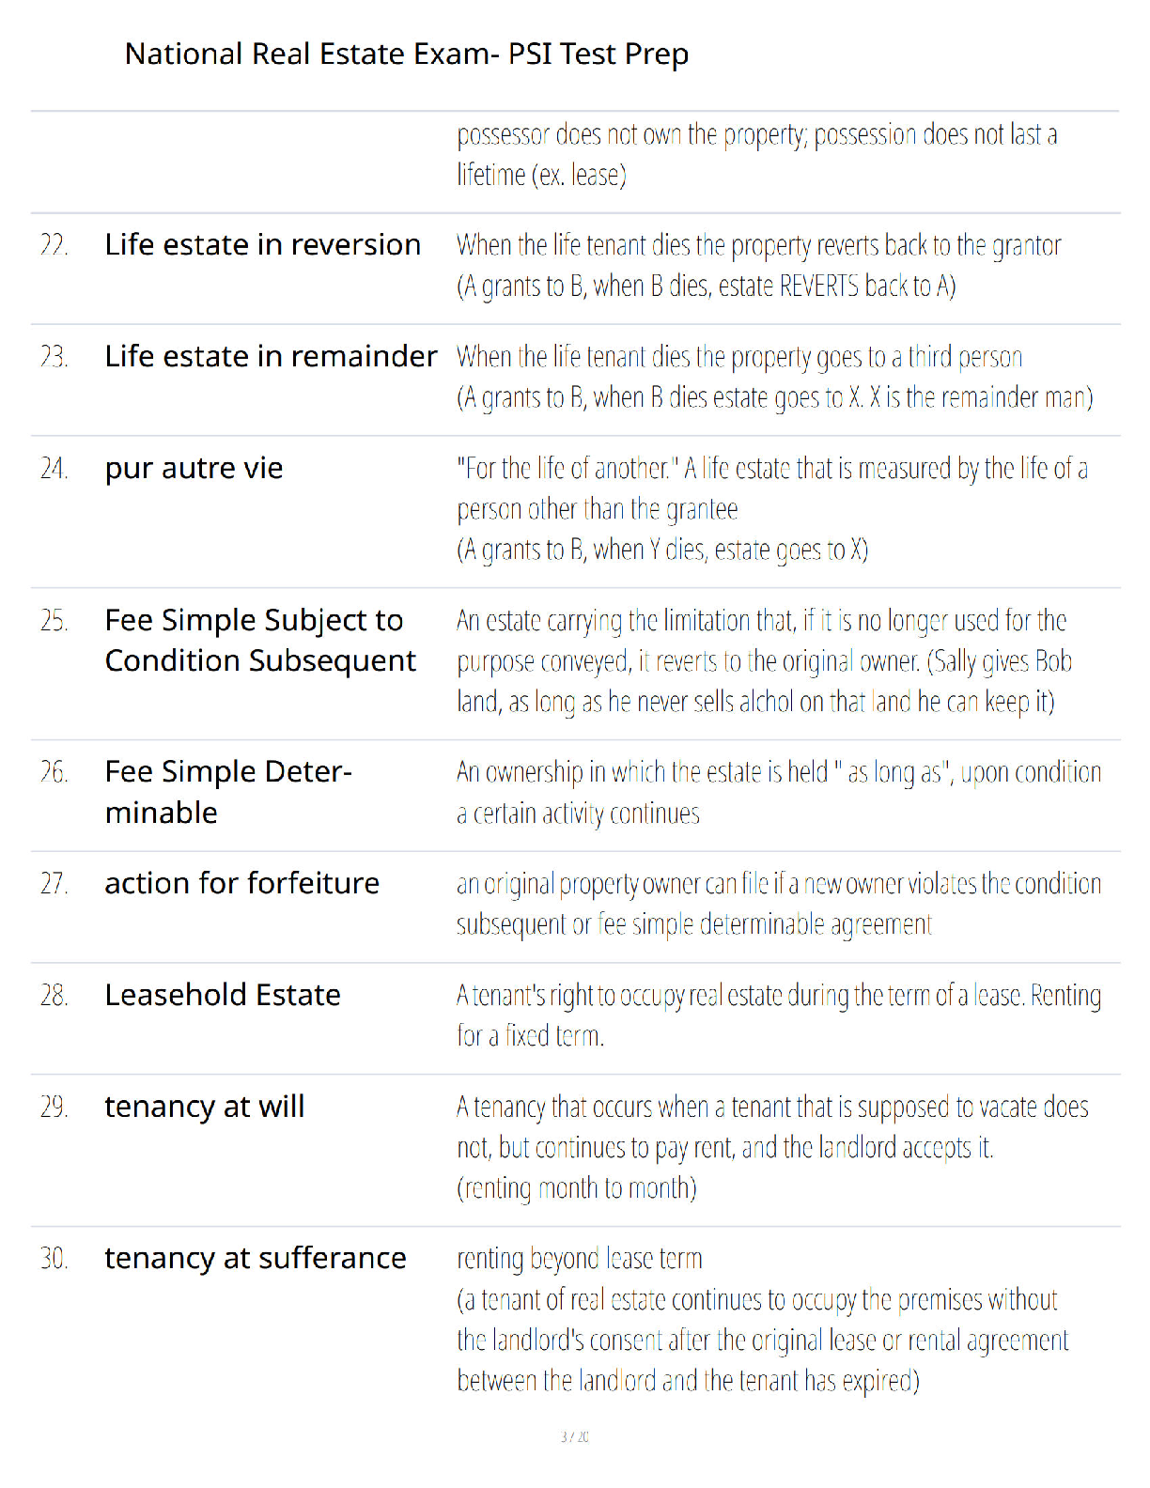
Task: Click the definition about Sally gives Bob land
Action: 764,661
